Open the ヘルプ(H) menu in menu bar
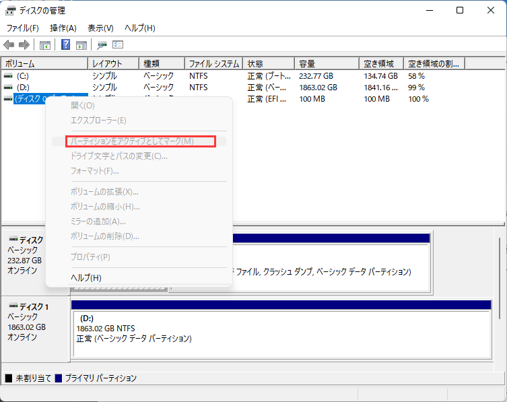Screen dimensions: 507x402 point(139,28)
